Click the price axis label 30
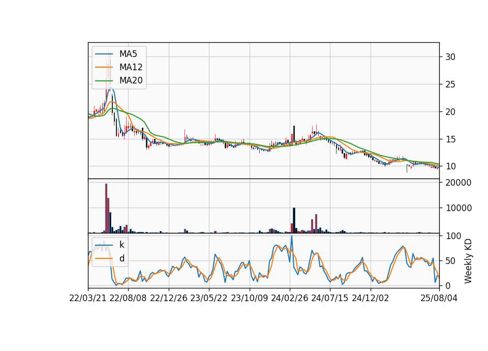The height and width of the screenshot is (351, 488). (x=450, y=57)
